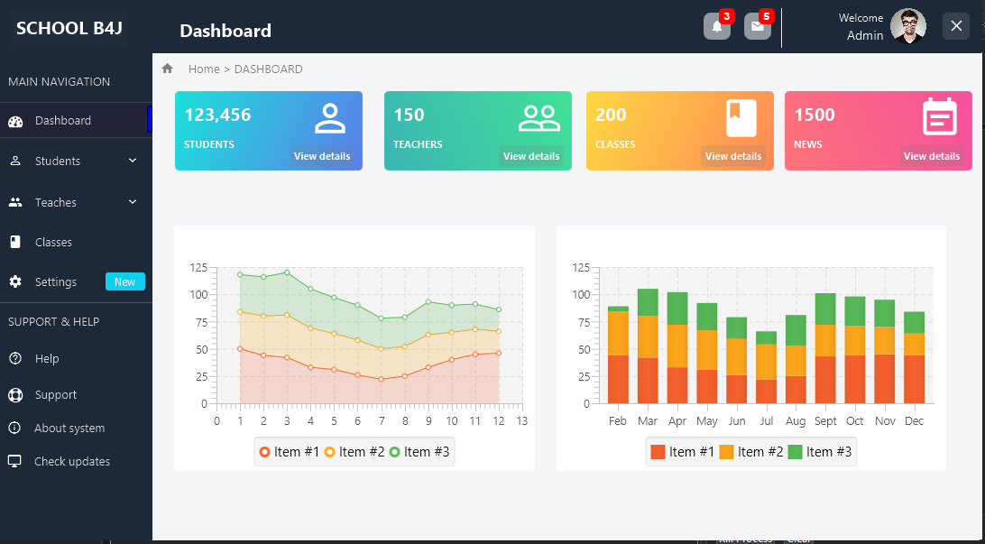The width and height of the screenshot is (985, 544).
Task: View details on the News card
Action: (x=932, y=156)
